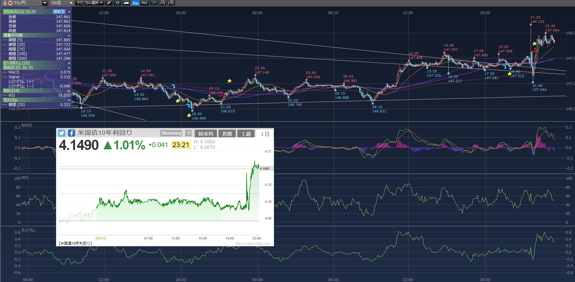This screenshot has height=282, width=575.
Task: Expand the テクニカル選択 indicator menu
Action: tap(90, 3)
